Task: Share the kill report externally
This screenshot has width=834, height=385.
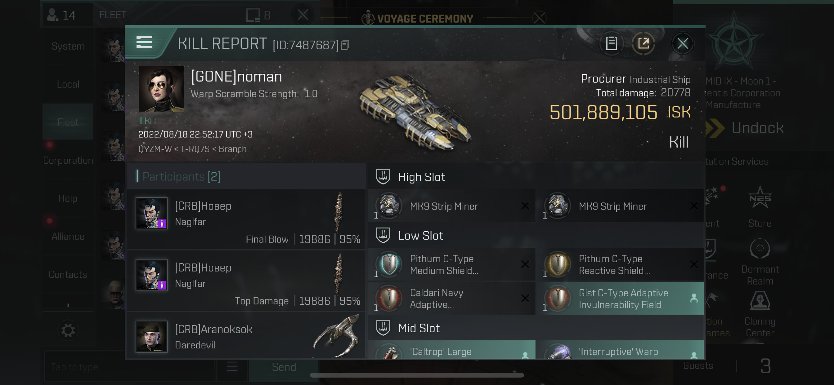Action: click(643, 43)
